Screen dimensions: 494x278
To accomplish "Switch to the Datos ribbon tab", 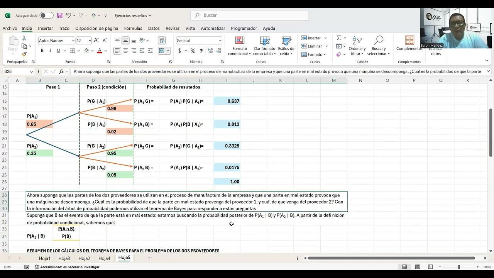I will pos(154,28).
